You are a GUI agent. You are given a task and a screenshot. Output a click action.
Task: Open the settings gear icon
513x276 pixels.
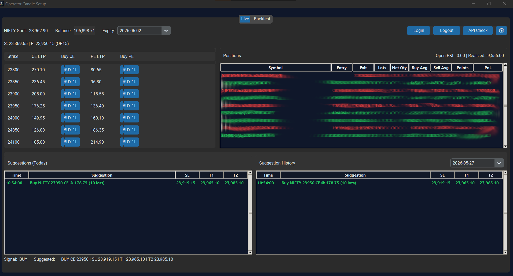501,31
